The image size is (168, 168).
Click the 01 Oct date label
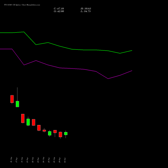65,160
